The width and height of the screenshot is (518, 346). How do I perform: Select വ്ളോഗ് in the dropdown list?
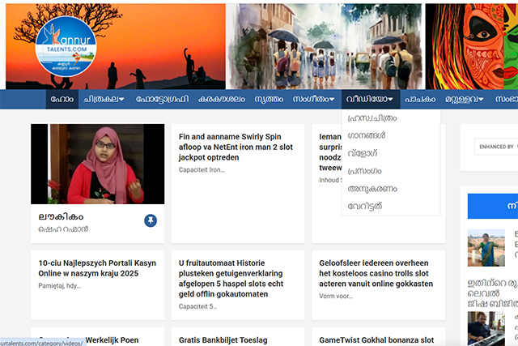(x=362, y=153)
